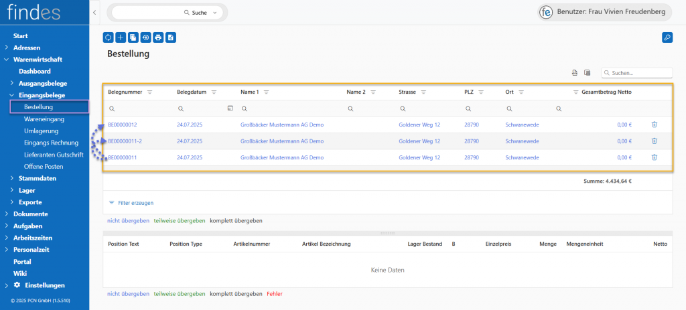Click the Filter erzeugen button
The width and height of the screenshot is (686, 310).
[131, 202]
